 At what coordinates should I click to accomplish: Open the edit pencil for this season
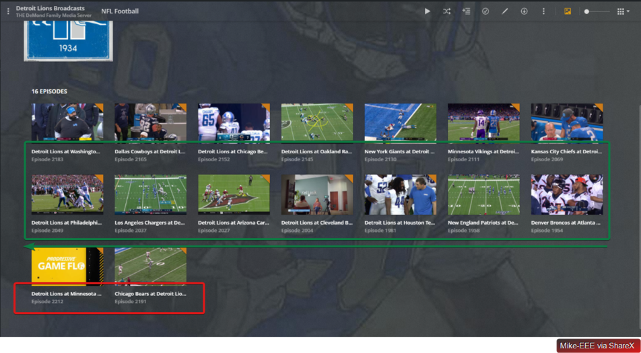(x=505, y=11)
